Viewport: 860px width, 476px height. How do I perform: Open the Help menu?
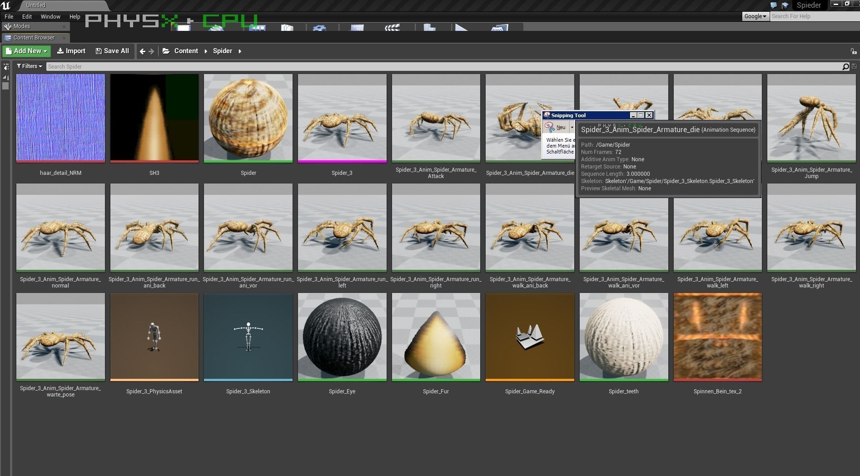pyautogui.click(x=75, y=16)
